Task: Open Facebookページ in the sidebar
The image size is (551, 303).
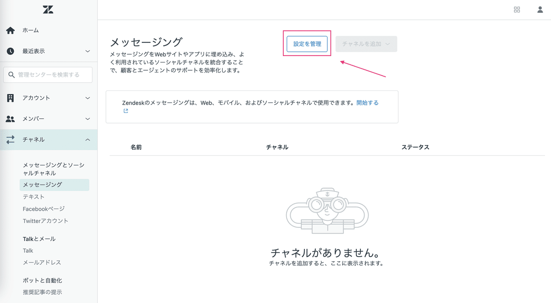Action: (44, 209)
